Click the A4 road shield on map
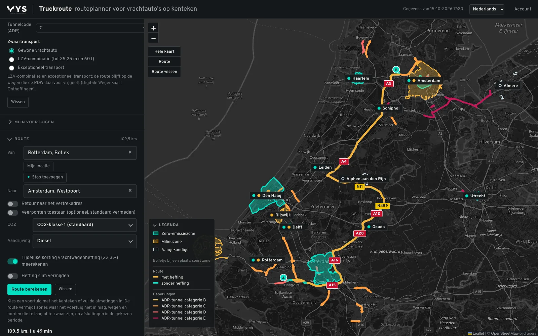Image resolution: width=538 pixels, height=336 pixels. [x=344, y=161]
